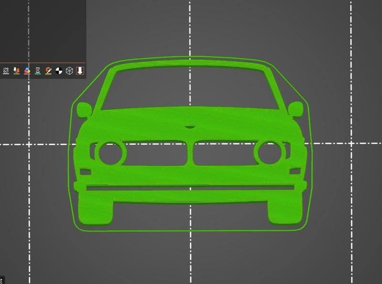382x284 pixels.
Task: Click the arrow-and-orange-figure toolbar icon
Action: point(16,71)
